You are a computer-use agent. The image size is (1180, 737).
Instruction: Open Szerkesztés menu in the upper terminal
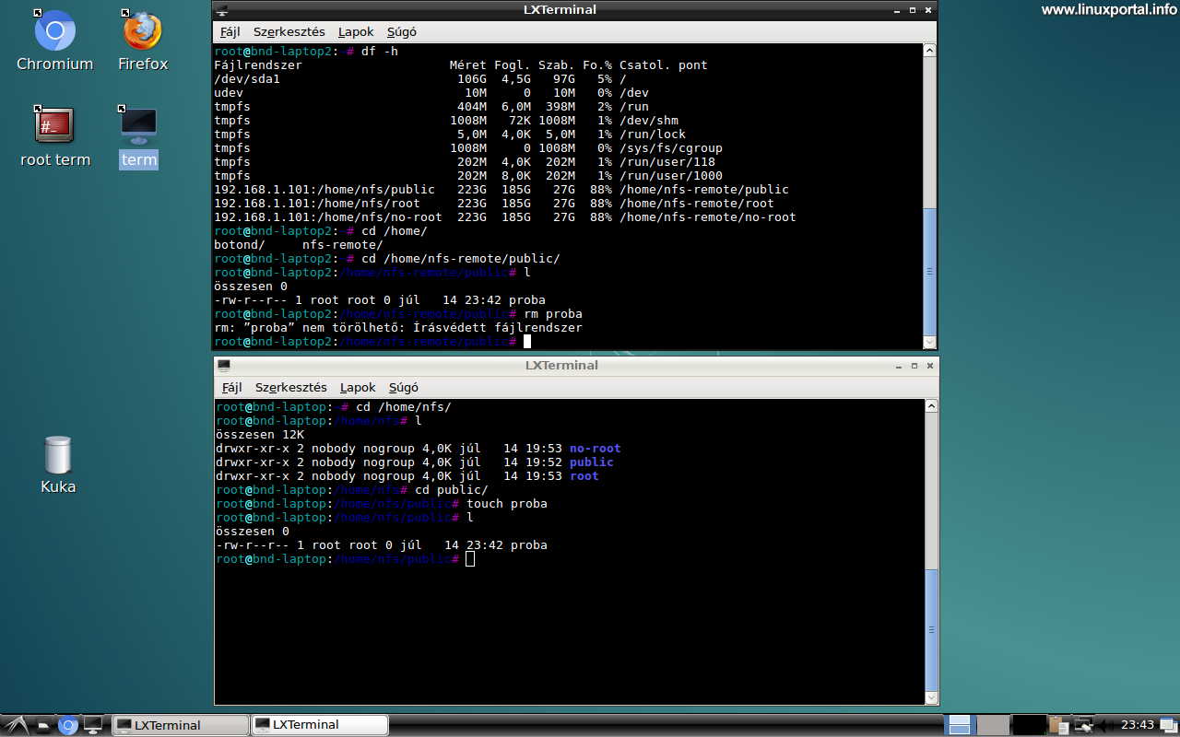pos(289,31)
